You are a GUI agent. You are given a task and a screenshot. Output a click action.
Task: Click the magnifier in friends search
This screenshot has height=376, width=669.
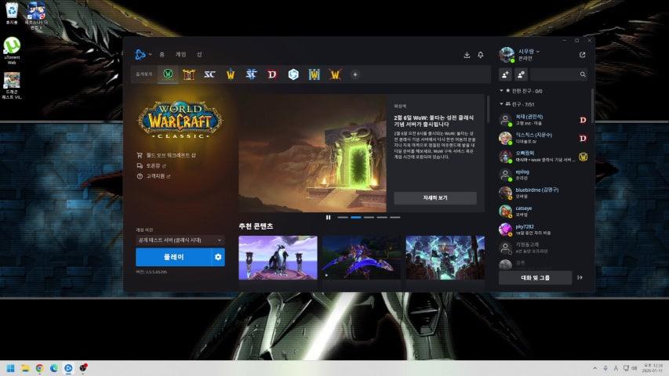583,74
